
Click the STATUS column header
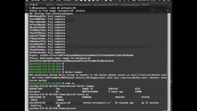(x=146, y=97)
